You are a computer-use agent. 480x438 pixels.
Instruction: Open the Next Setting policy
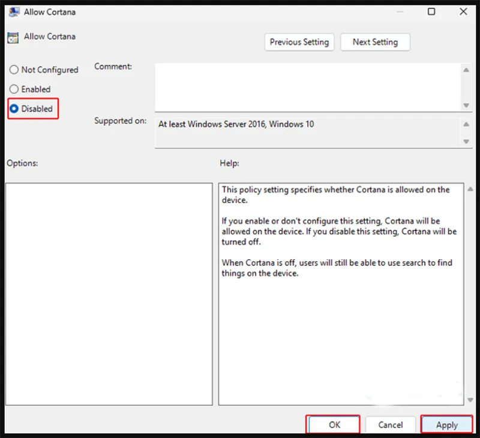375,42
